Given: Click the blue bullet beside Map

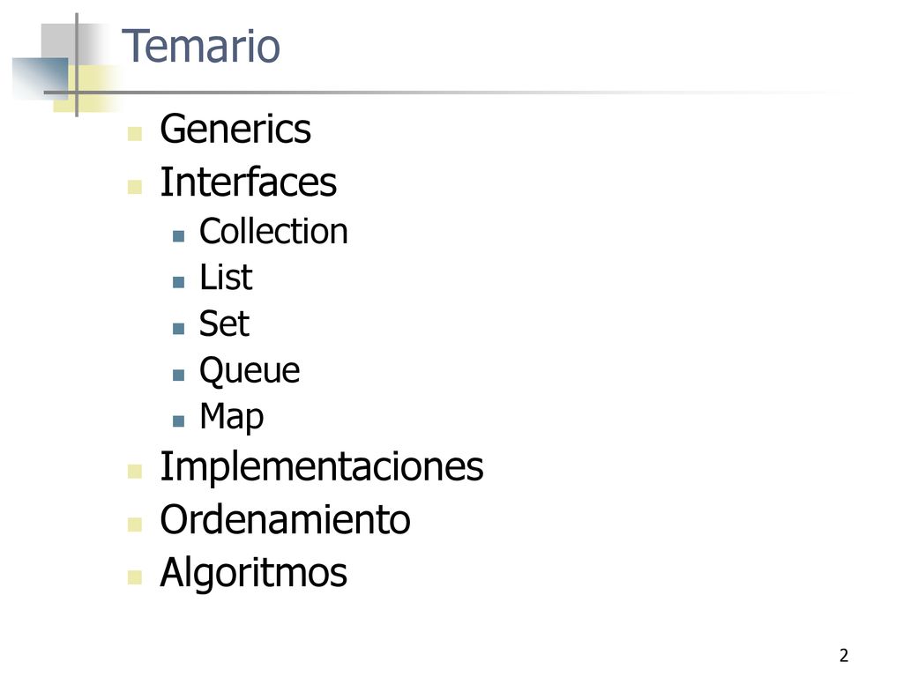Looking at the screenshot, I should click(x=178, y=421).
